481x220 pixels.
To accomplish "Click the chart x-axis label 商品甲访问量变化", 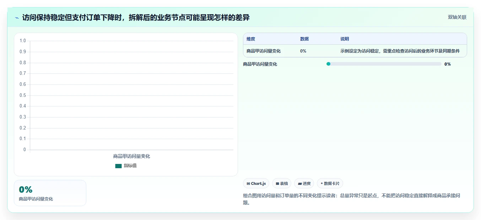I will pyautogui.click(x=131, y=156).
